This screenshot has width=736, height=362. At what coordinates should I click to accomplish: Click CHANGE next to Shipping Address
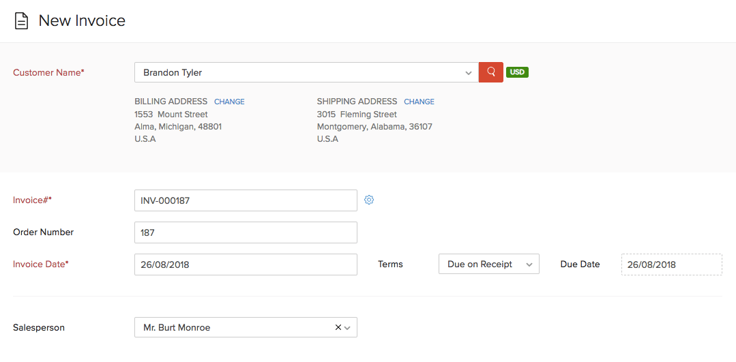click(x=419, y=102)
